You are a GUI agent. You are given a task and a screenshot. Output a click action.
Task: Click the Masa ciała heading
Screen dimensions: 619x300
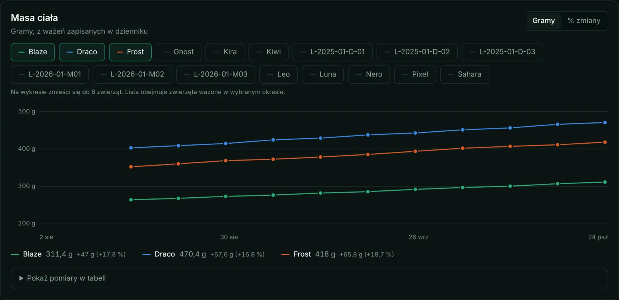tap(34, 18)
